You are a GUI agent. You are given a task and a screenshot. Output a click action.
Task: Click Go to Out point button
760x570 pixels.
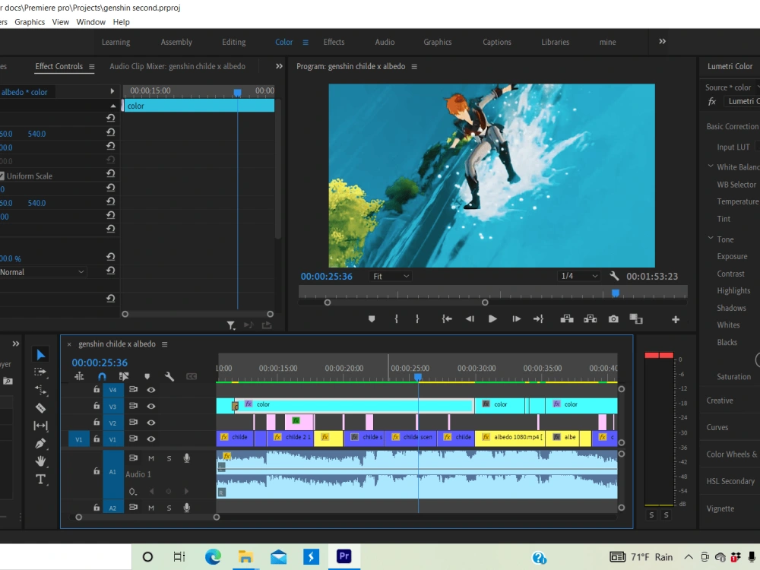539,319
